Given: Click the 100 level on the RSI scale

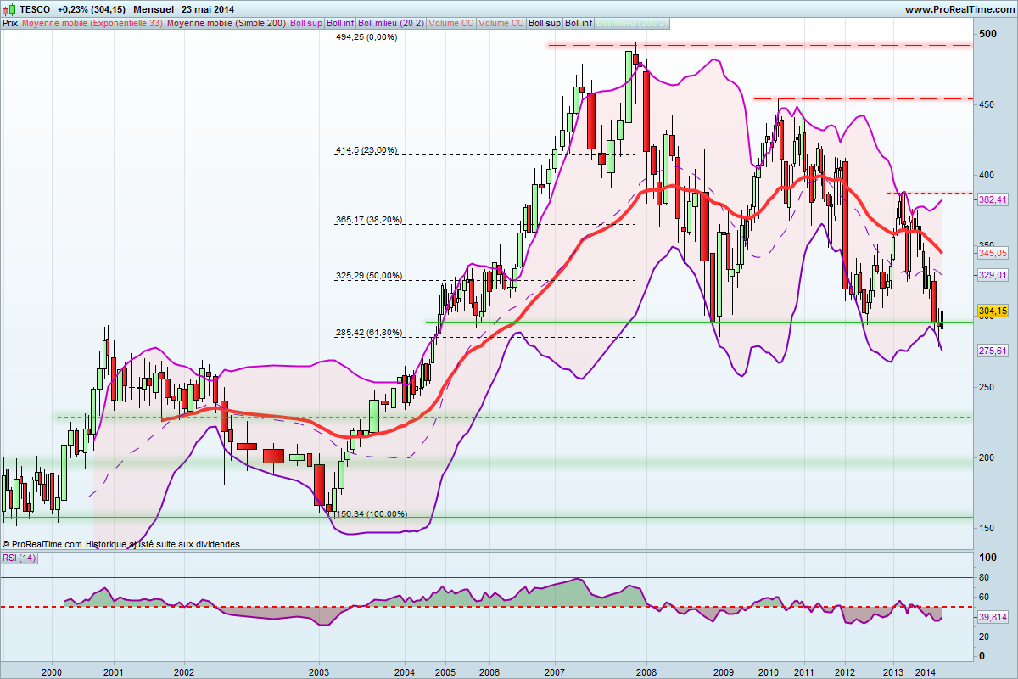Looking at the screenshot, I should (x=987, y=558).
